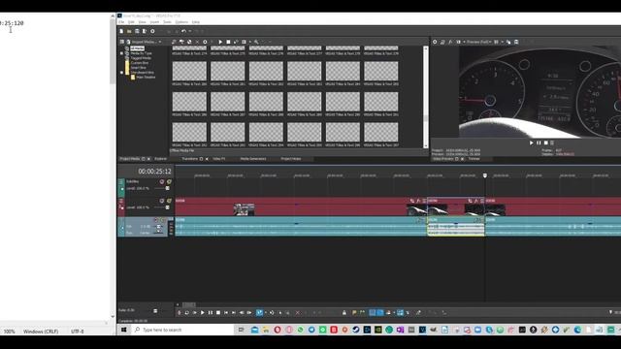Click the Import Media icon
This screenshot has height=349, width=621.
pyautogui.click(x=128, y=42)
